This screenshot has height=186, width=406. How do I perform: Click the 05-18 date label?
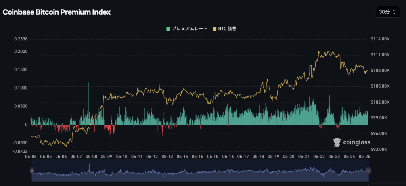tap(258, 157)
